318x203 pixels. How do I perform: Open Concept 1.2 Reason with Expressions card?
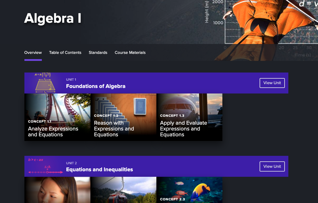123,117
